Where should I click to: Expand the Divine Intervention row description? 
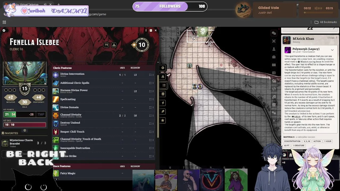[150, 75]
